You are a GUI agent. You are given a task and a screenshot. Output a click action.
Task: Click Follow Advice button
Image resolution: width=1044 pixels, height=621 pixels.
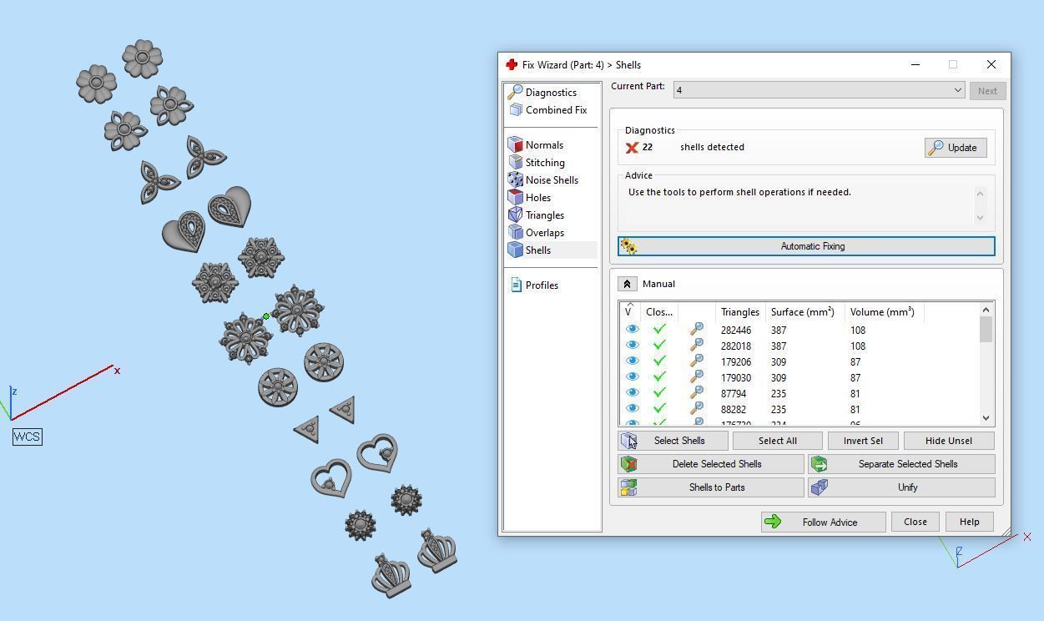(824, 523)
